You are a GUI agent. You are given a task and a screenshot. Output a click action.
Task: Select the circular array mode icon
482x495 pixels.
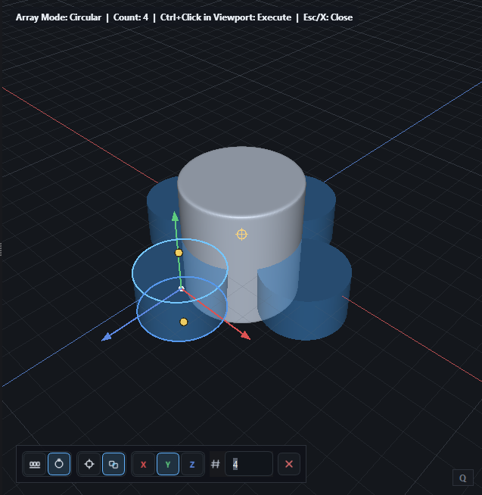[59, 464]
